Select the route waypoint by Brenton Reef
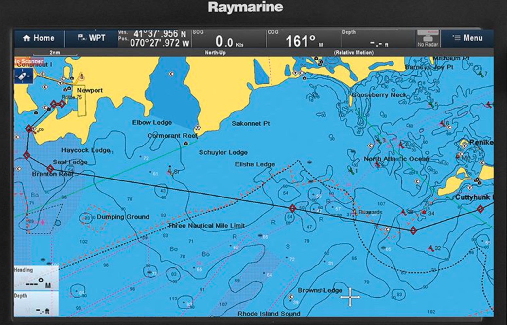507x325 pixels. pos(50,169)
